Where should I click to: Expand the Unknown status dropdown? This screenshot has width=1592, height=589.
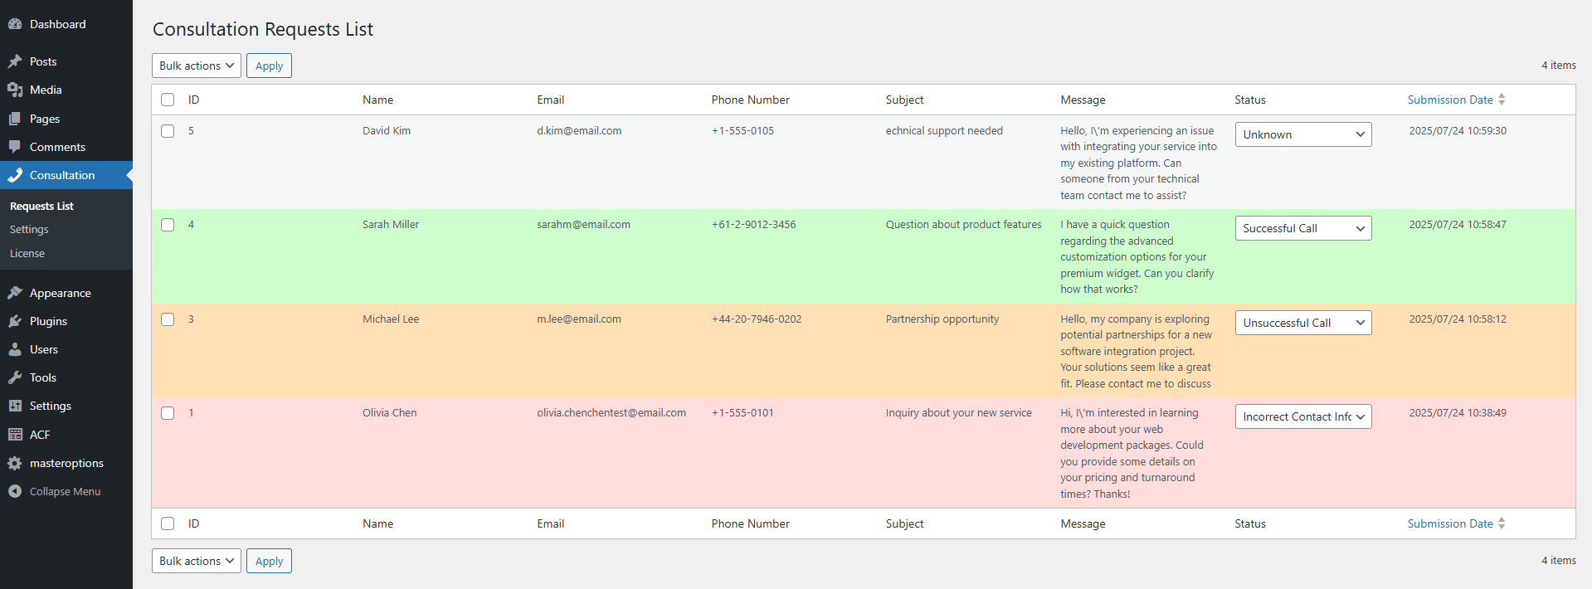[1302, 134]
